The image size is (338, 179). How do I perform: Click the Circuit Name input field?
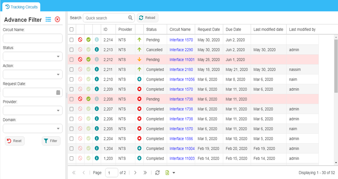coord(32,38)
